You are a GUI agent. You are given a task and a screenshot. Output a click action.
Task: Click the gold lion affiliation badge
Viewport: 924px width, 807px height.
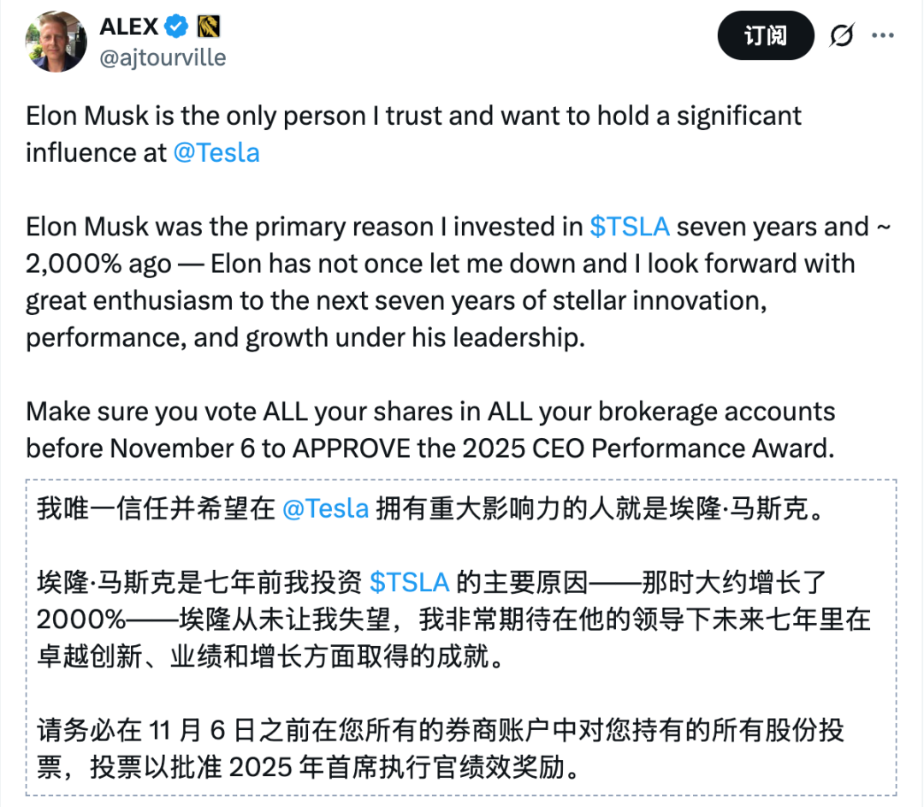210,27
